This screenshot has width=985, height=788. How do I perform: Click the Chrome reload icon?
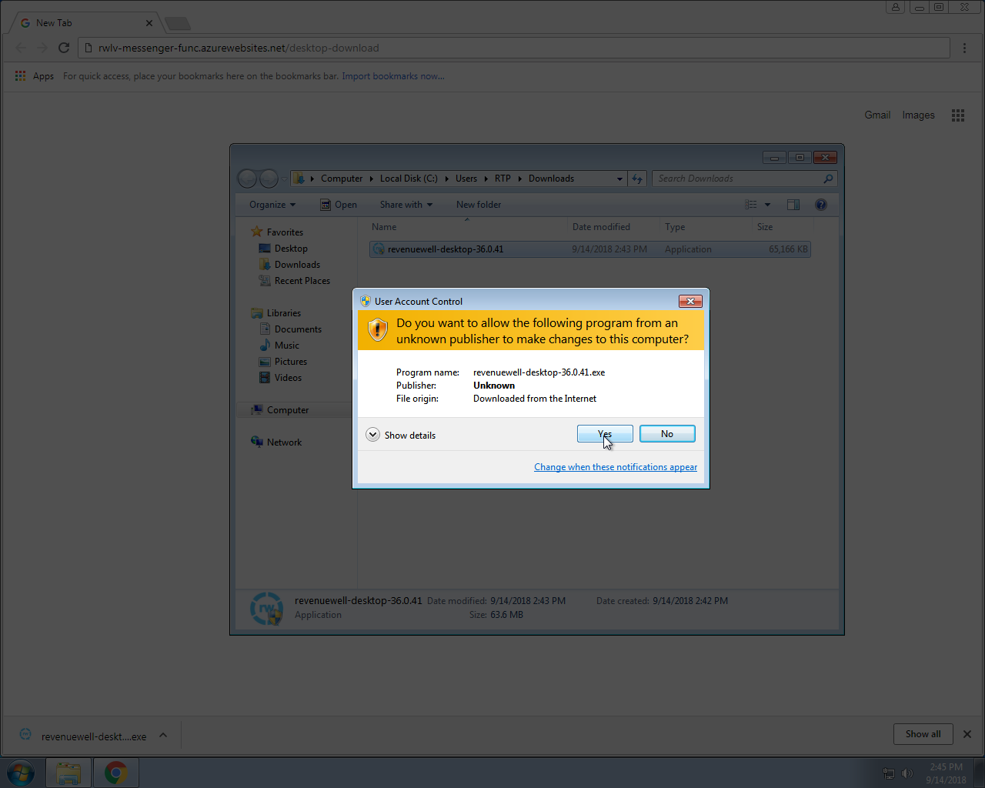coord(64,48)
